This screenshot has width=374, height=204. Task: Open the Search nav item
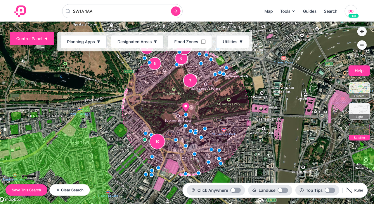[330, 11]
